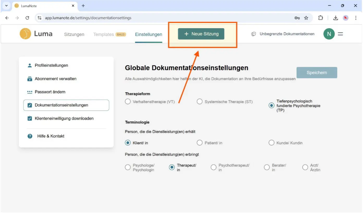Click the Profileinstellungen person icon
Screen dimensions: 363x213
click(29, 65)
